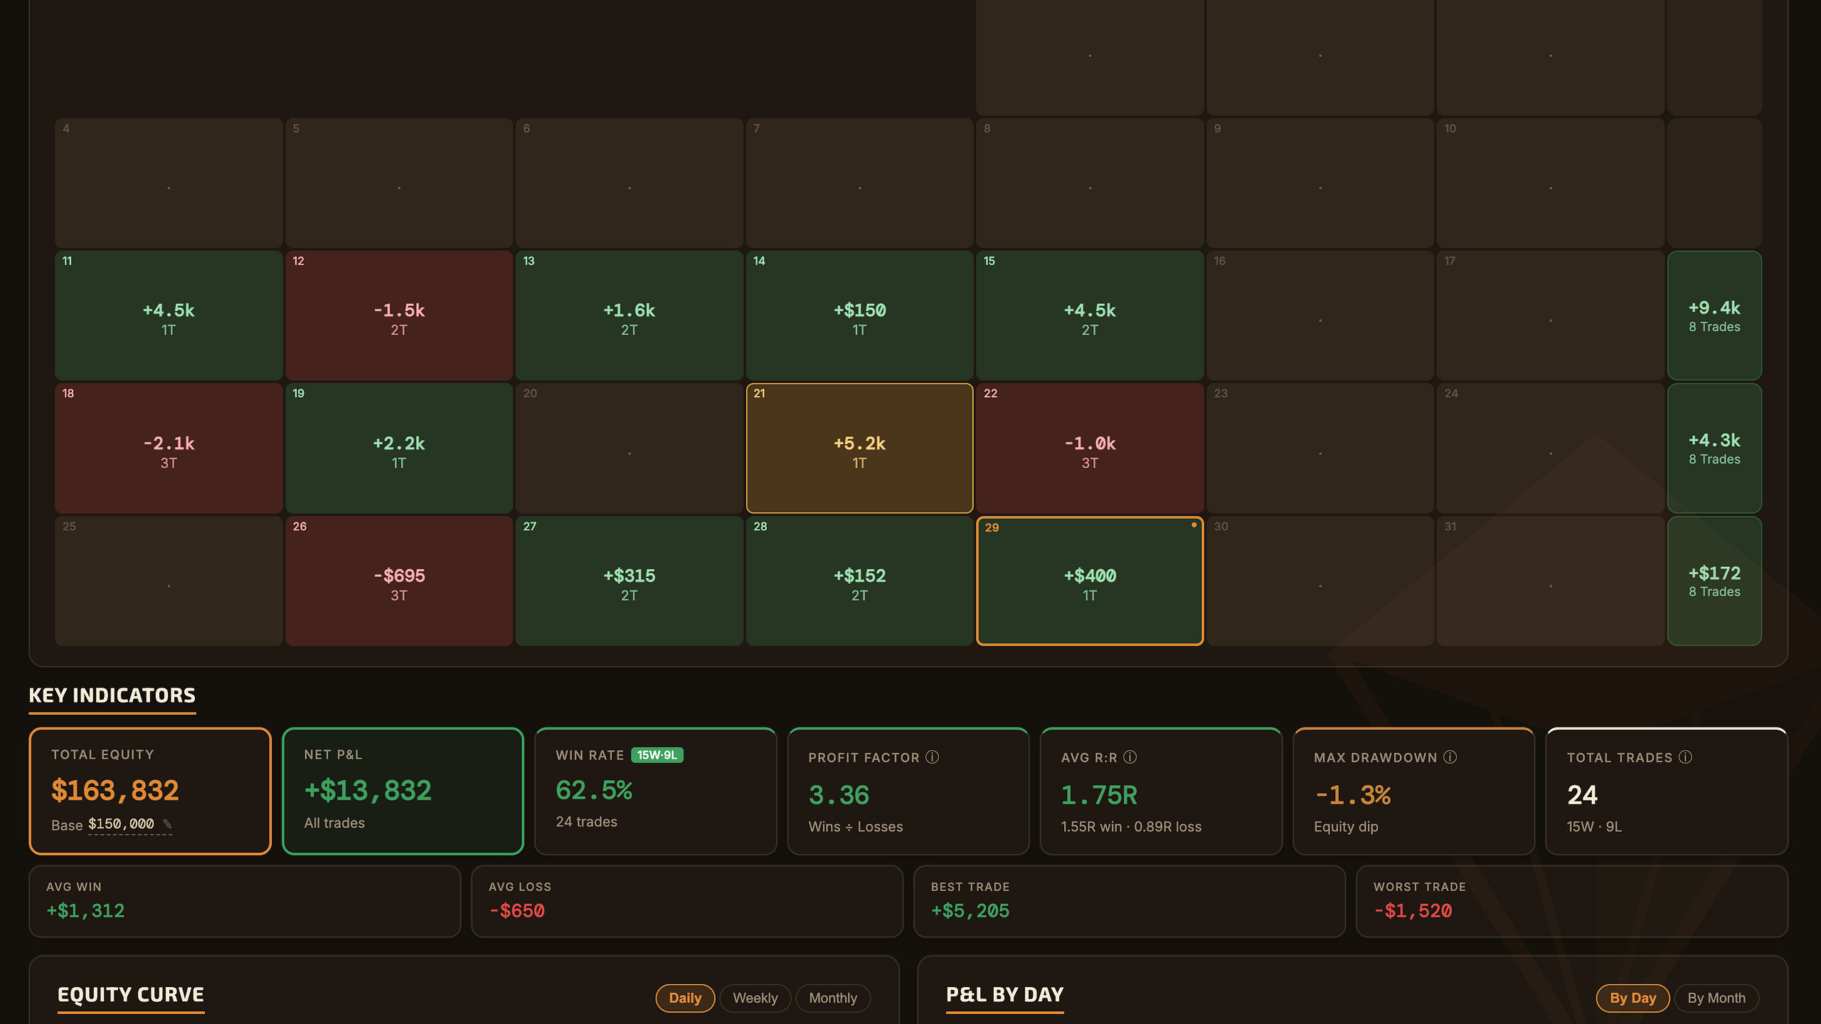1821x1024 pixels.
Task: Click the Avg Loss -$650 card
Action: 687,901
